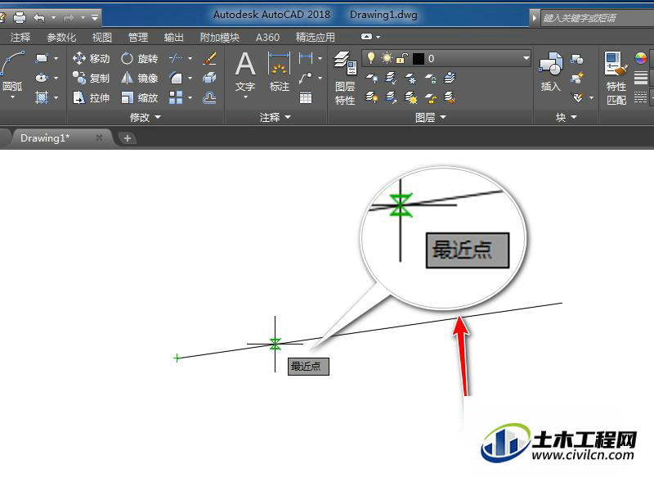Screen dimensions: 654x491
Task: Open the Trim tool flyout arrow
Action: click(190, 58)
